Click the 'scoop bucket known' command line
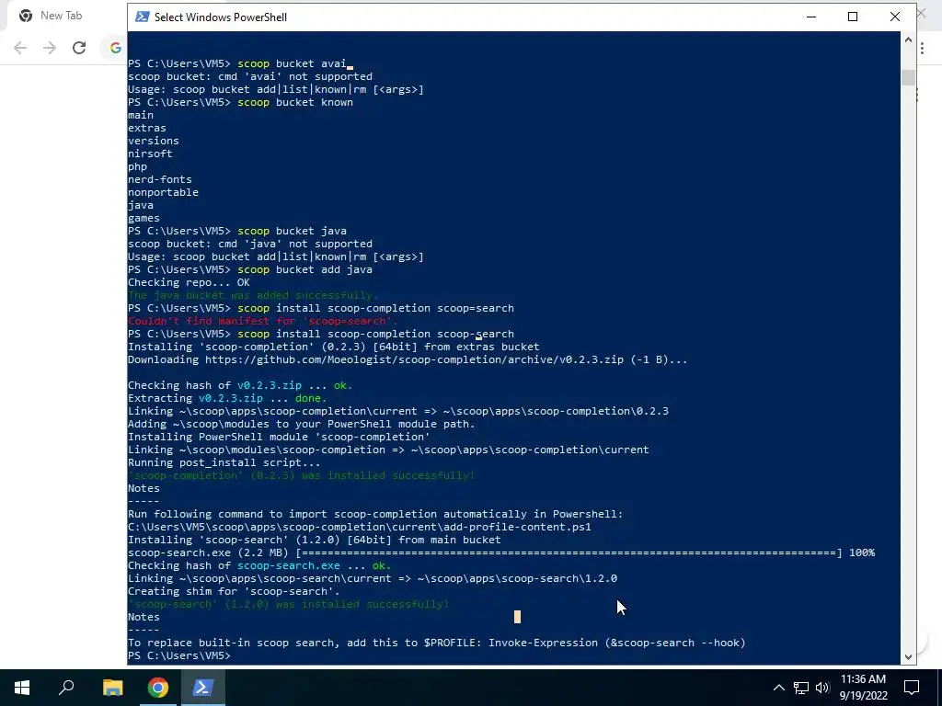942x706 pixels. pos(240,102)
